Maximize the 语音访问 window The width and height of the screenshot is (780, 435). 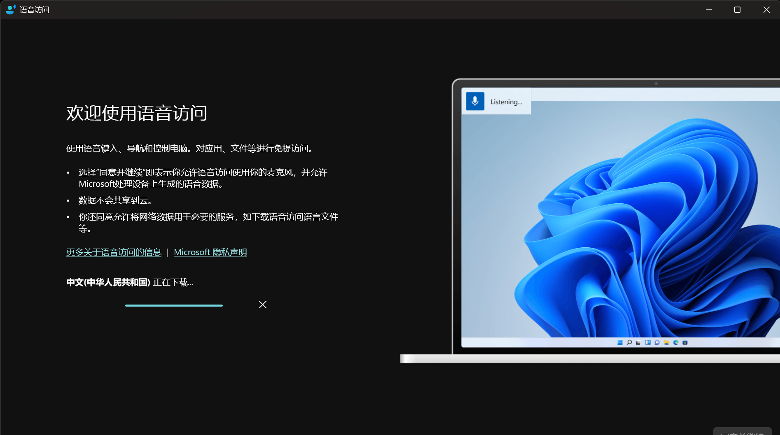coord(737,9)
